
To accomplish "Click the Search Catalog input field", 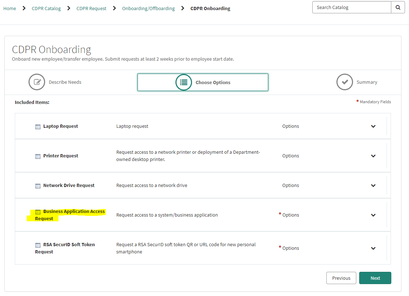I will 351,7.
